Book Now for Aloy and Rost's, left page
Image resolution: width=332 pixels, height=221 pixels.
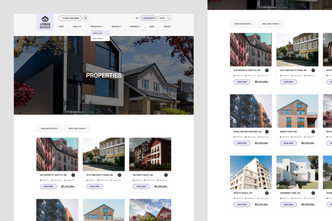[x=95, y=187]
